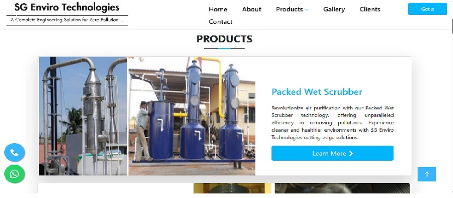
Task: Navigate to the Gallery page
Action: pyautogui.click(x=334, y=9)
